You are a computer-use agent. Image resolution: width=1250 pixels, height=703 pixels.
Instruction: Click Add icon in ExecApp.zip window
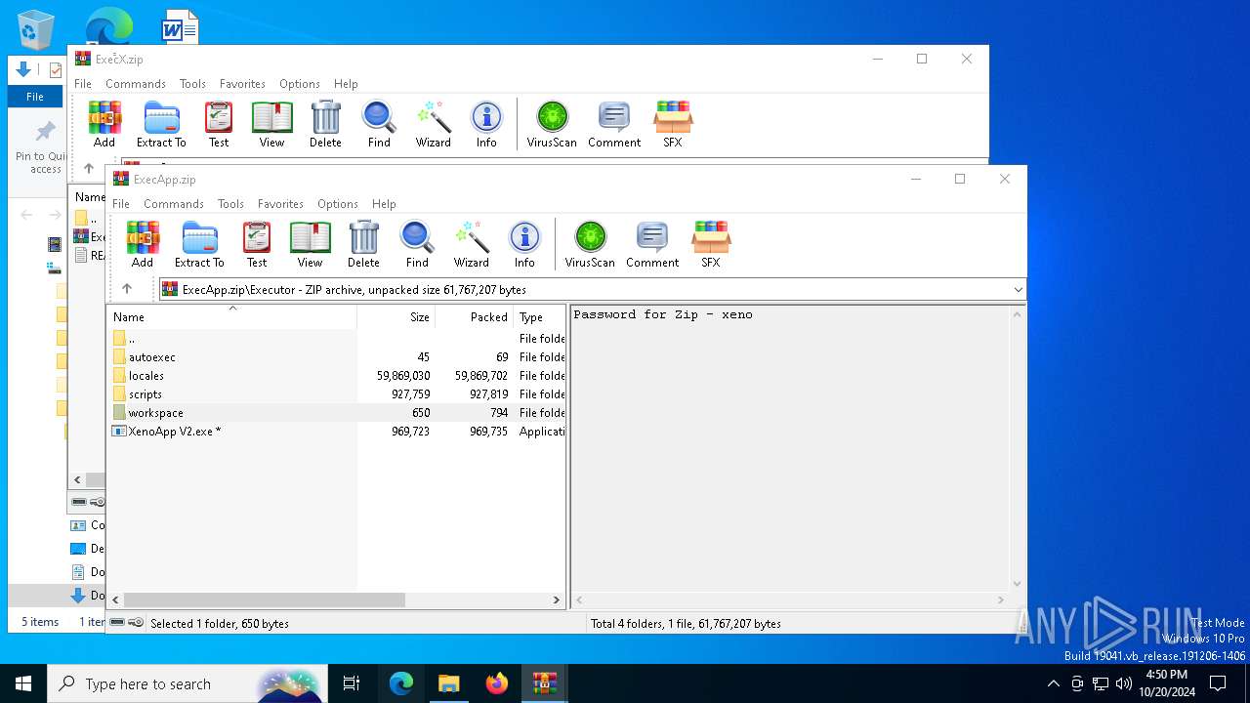tap(143, 244)
